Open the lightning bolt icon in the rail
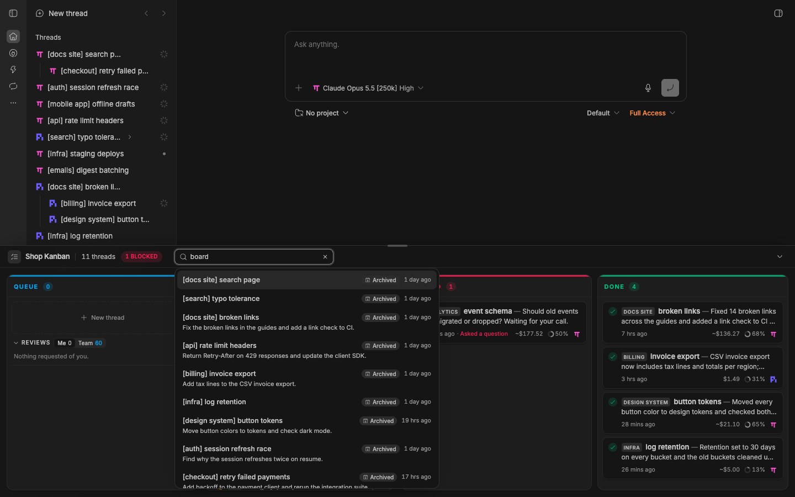 13,70
